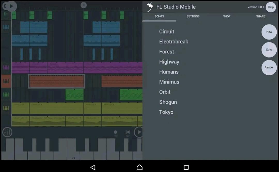This screenshot has height=172, width=279.
Task: Select the red instrument track icon
Action: 6,81
